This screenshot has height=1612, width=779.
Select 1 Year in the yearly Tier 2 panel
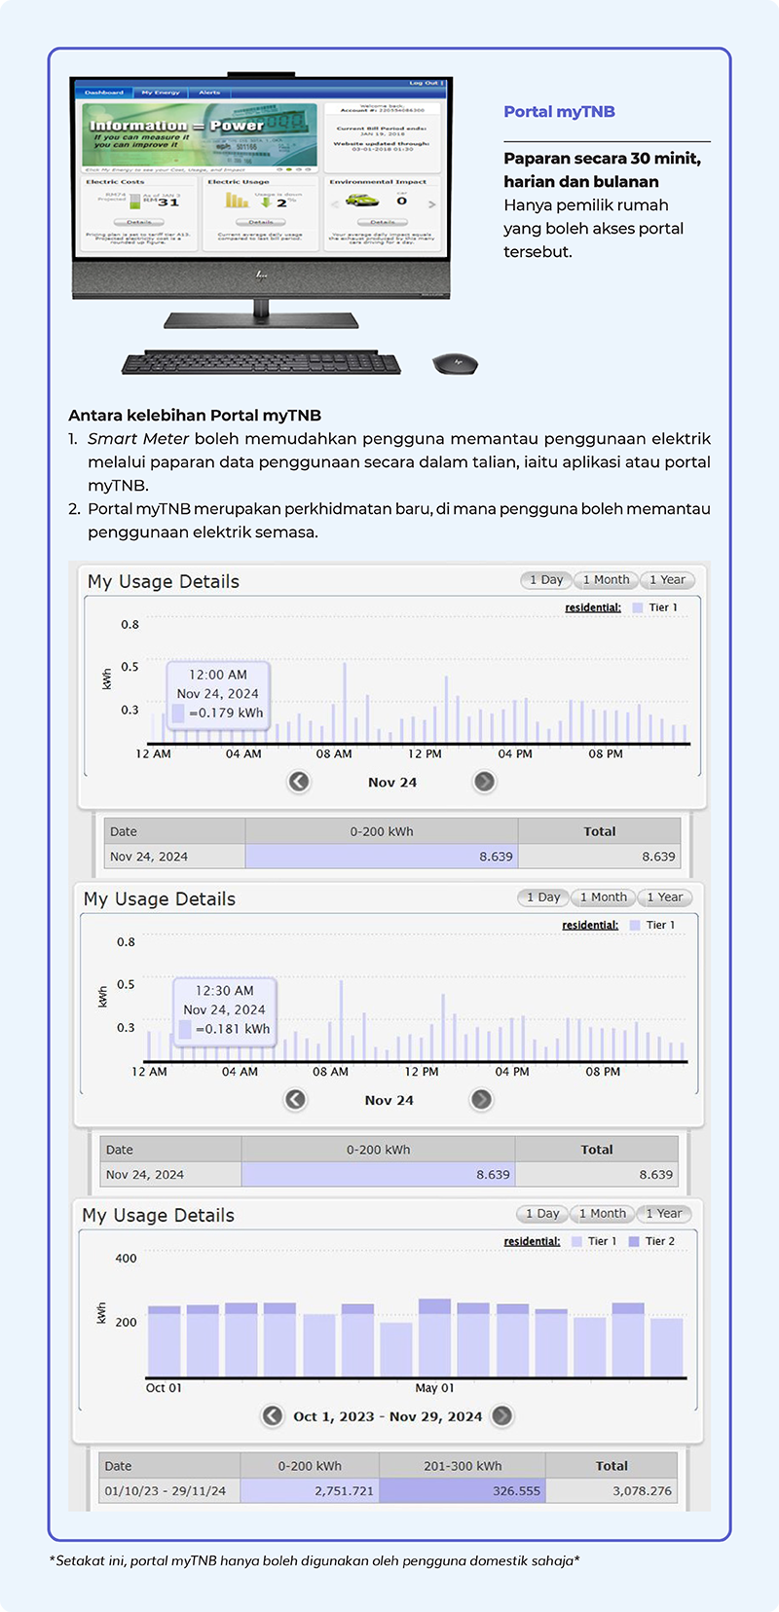pos(663,1213)
